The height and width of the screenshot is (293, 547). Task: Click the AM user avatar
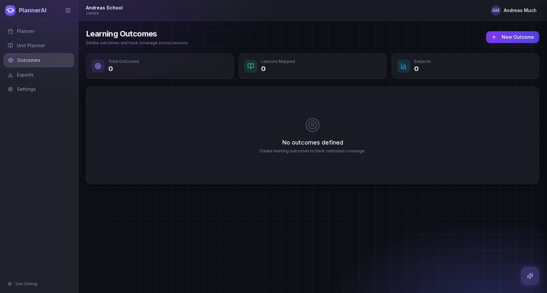[x=496, y=10]
